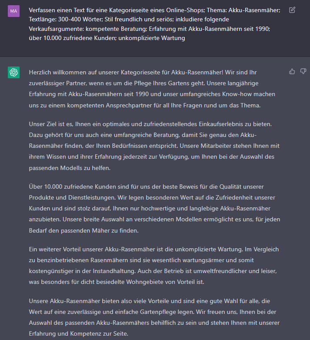
Task: Click the paragraph beginning 'Über 10.000 zufriedene Kunden'
Action: click(x=155, y=209)
